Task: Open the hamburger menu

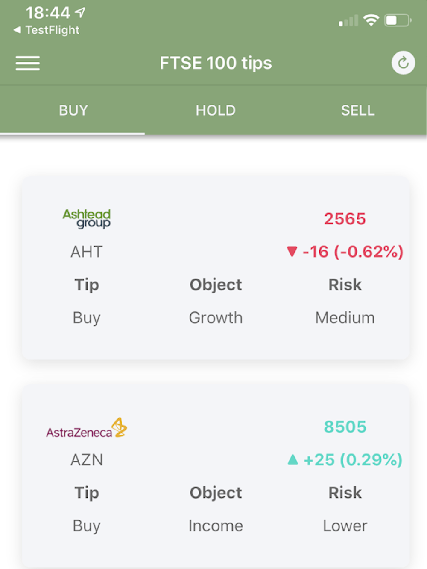Action: pos(28,63)
